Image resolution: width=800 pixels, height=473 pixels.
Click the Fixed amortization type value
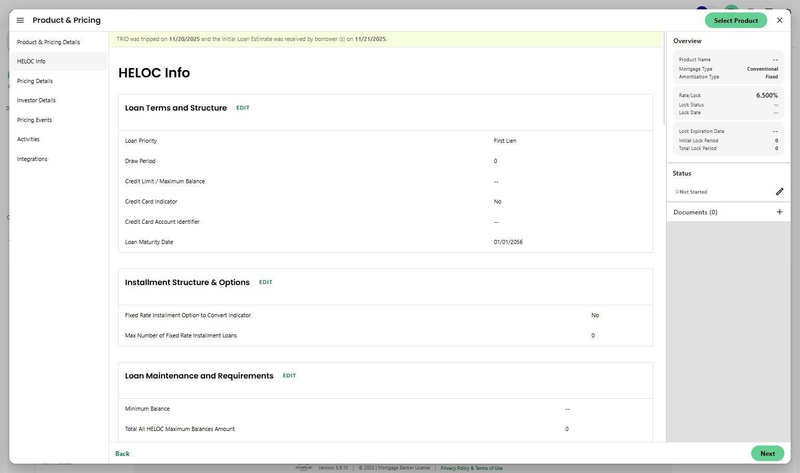[x=771, y=77]
